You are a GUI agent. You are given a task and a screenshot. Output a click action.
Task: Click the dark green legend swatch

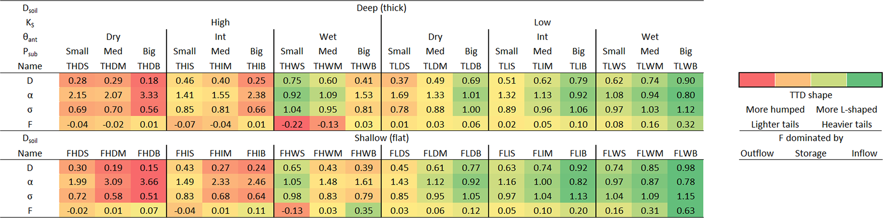pyautogui.click(x=864, y=80)
